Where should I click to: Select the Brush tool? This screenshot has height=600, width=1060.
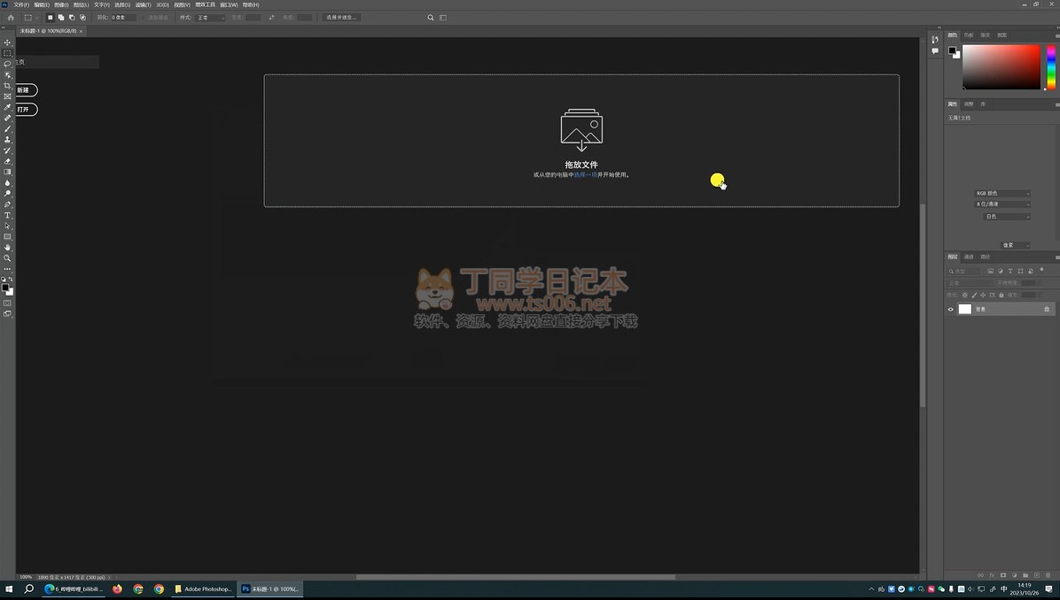(x=8, y=129)
